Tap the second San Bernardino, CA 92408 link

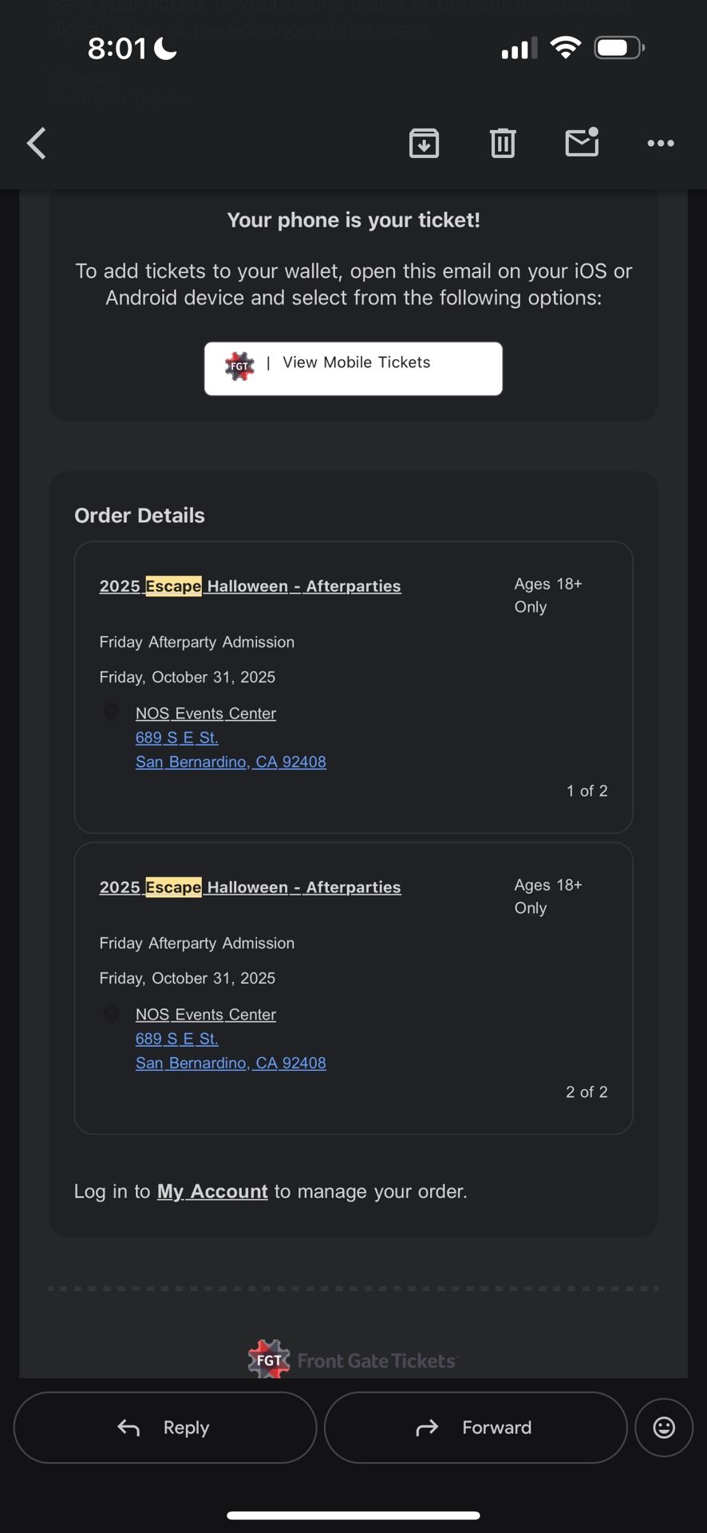(x=231, y=1063)
